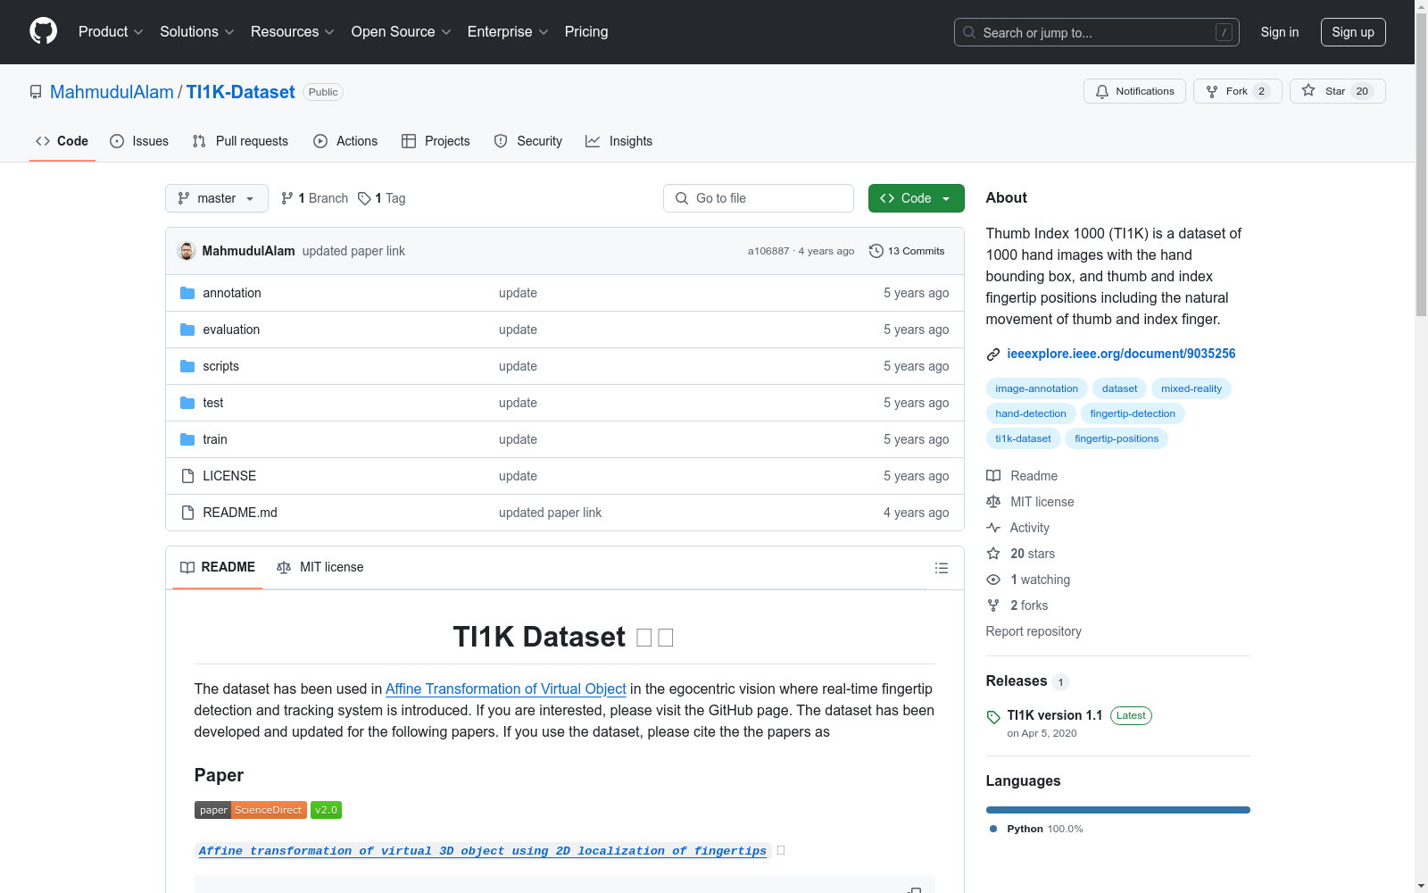Expand the Enterprise menu
Image resolution: width=1428 pixels, height=893 pixels.
508,31
